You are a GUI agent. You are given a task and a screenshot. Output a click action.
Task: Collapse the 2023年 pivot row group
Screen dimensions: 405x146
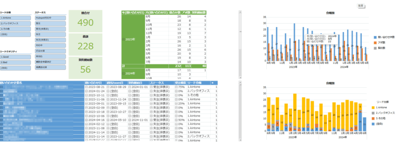click(123, 40)
